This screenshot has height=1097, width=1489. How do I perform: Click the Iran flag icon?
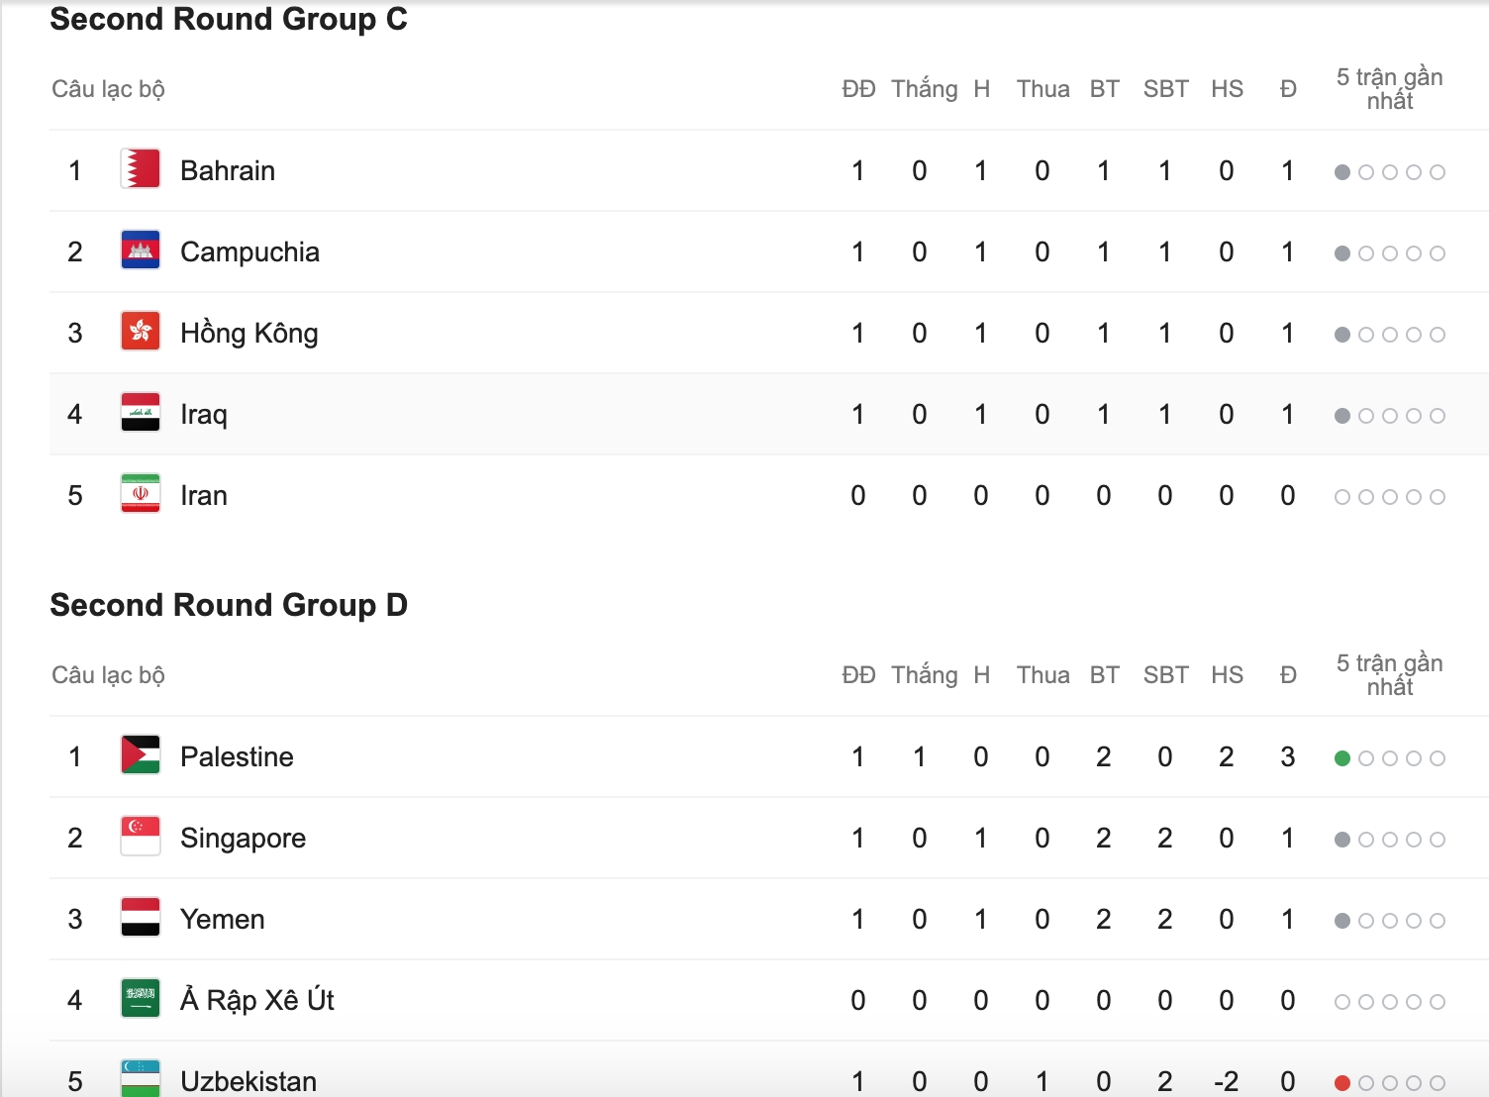(141, 494)
